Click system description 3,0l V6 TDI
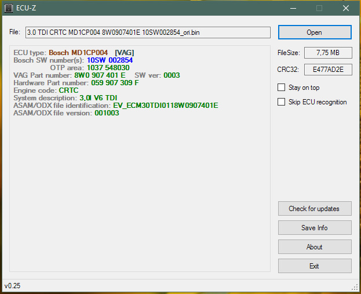 (99, 98)
